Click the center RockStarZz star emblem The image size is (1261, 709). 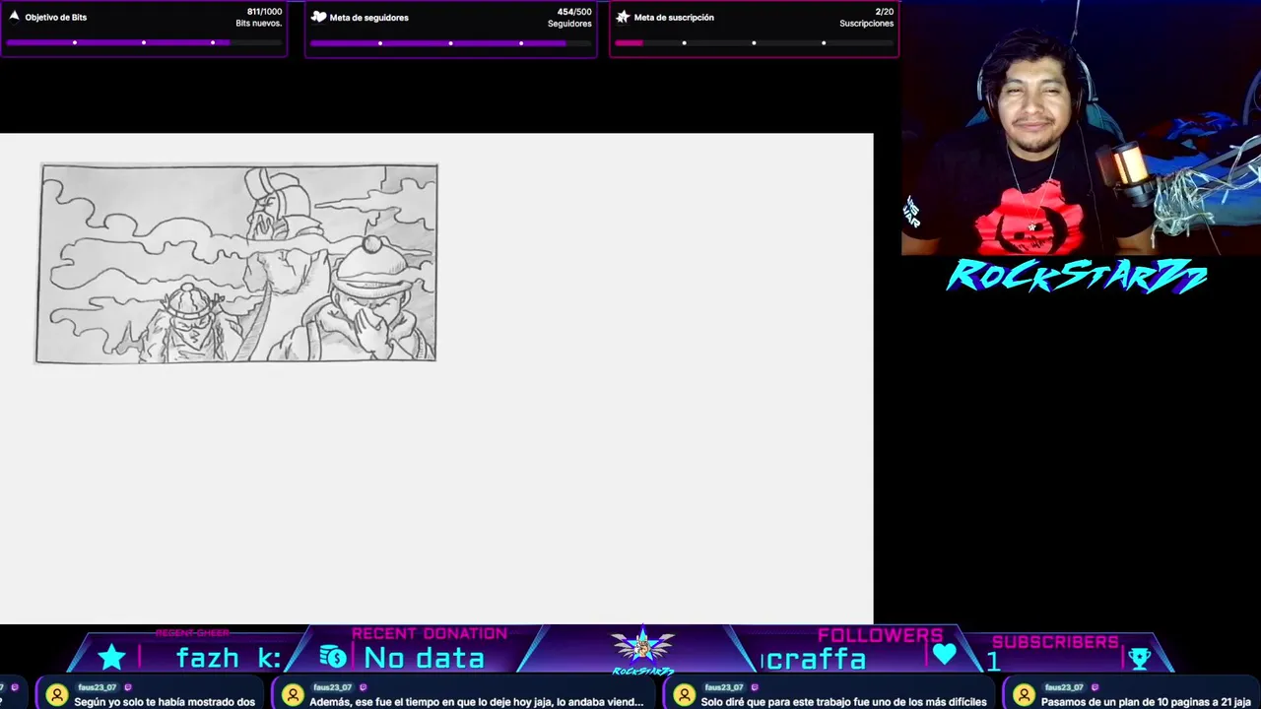pos(642,648)
